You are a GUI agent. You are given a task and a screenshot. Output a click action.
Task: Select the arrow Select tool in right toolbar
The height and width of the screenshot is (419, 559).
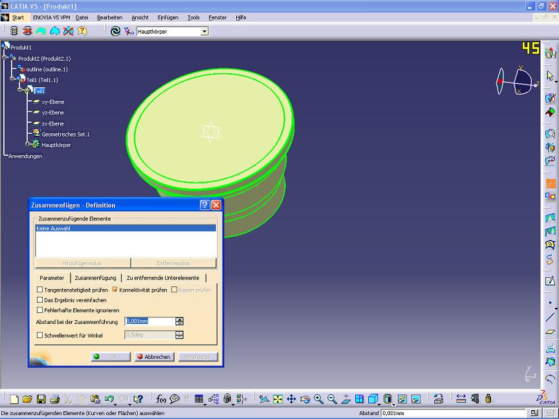[x=550, y=76]
